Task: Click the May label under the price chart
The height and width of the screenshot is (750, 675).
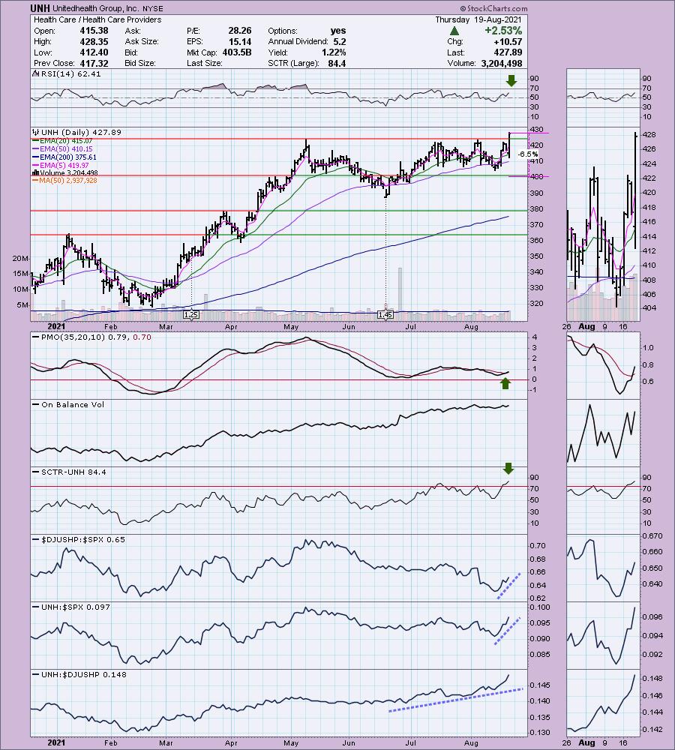Action: (291, 327)
